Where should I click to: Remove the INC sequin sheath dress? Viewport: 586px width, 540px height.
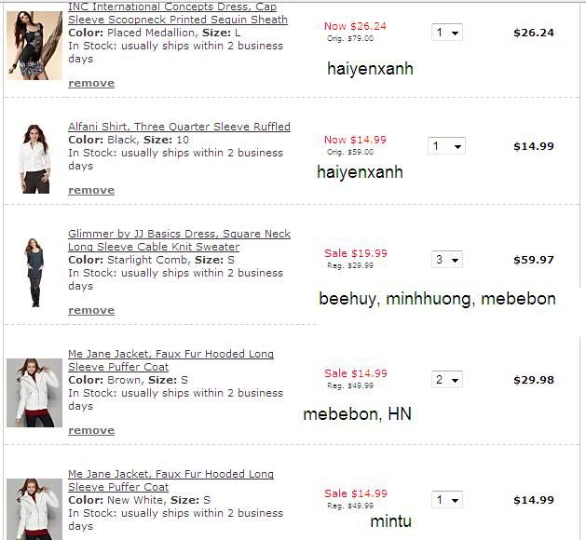91,83
